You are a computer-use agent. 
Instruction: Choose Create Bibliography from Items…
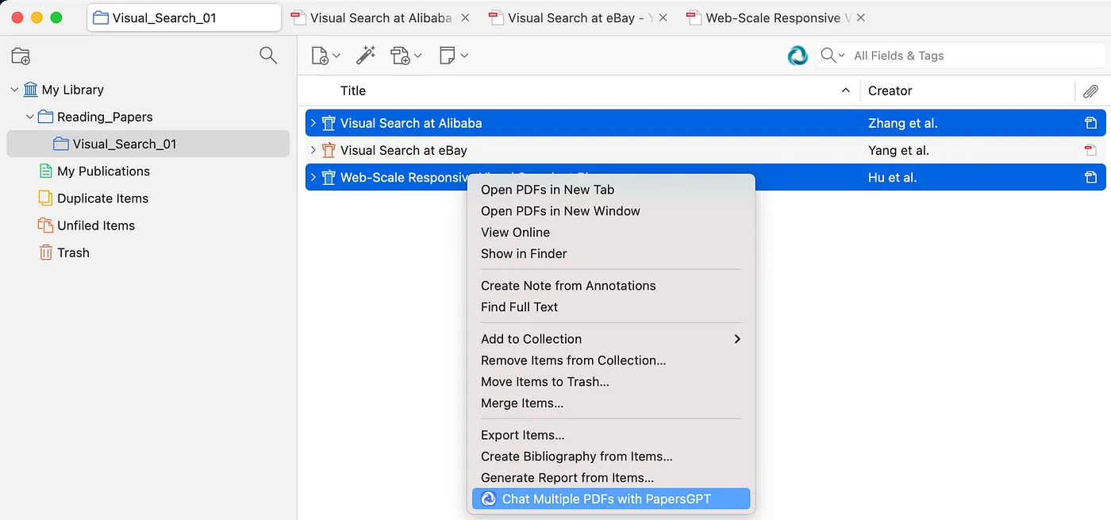[611, 456]
